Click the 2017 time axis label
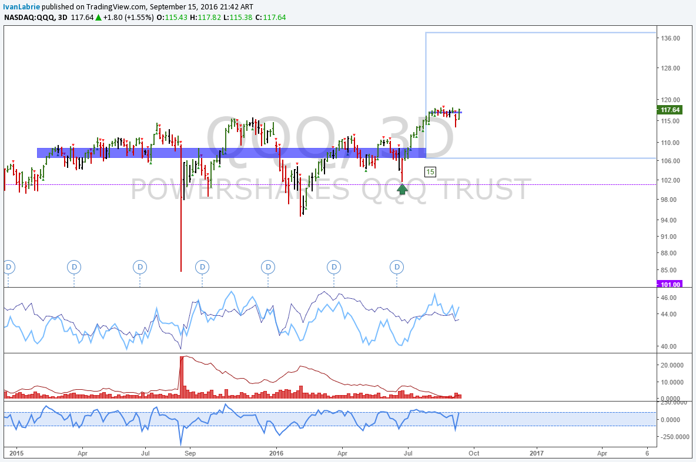The image size is (696, 462). click(537, 453)
